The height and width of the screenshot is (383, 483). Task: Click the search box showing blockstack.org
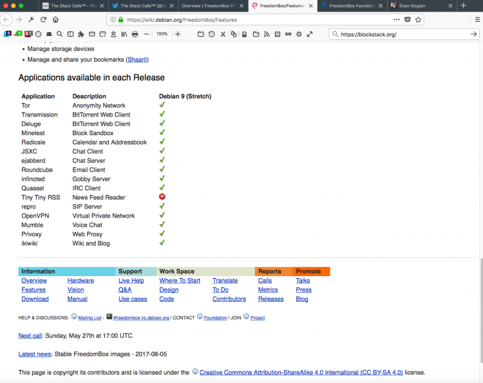pyautogui.click(x=404, y=34)
